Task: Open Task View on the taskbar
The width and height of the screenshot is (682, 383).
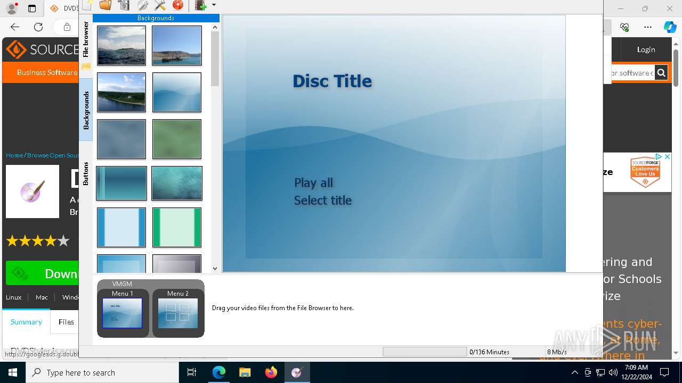Action: [192, 372]
